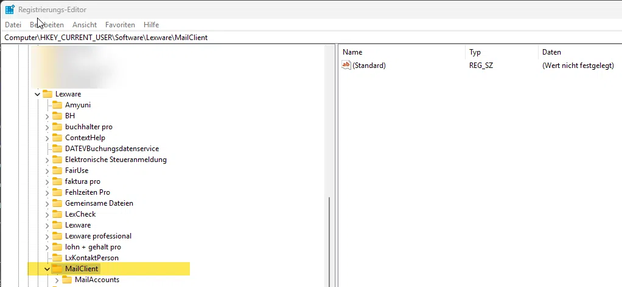This screenshot has width=622, height=287.
Task: Expand the Gemeinsame Dateien key
Action: [x=47, y=204]
